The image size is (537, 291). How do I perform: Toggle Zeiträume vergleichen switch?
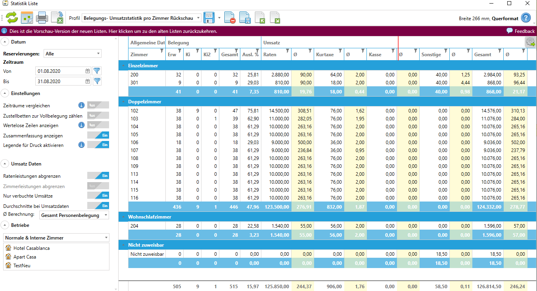click(x=98, y=105)
